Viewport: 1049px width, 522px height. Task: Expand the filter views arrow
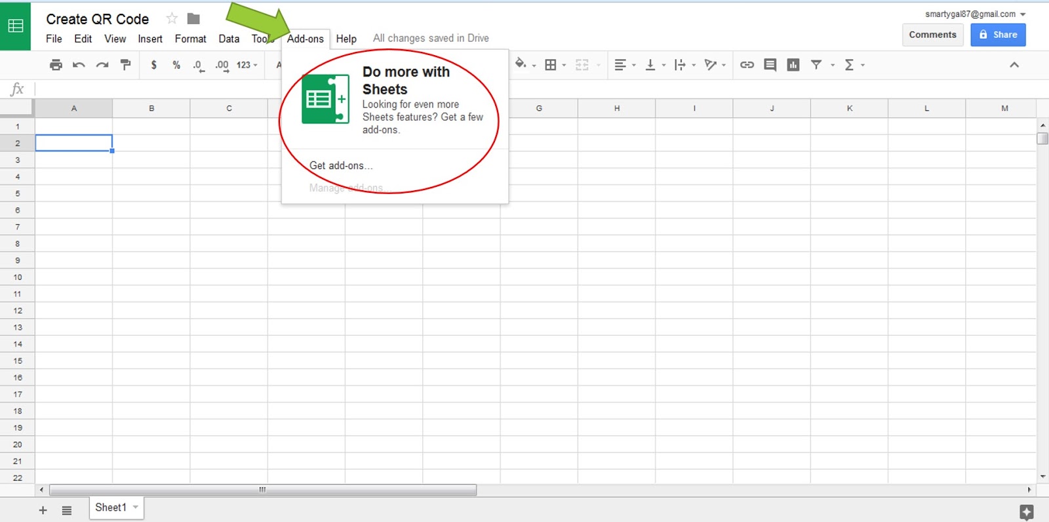tap(833, 65)
